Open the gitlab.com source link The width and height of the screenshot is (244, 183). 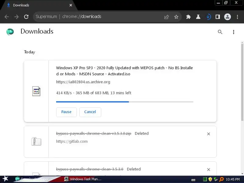point(72,141)
